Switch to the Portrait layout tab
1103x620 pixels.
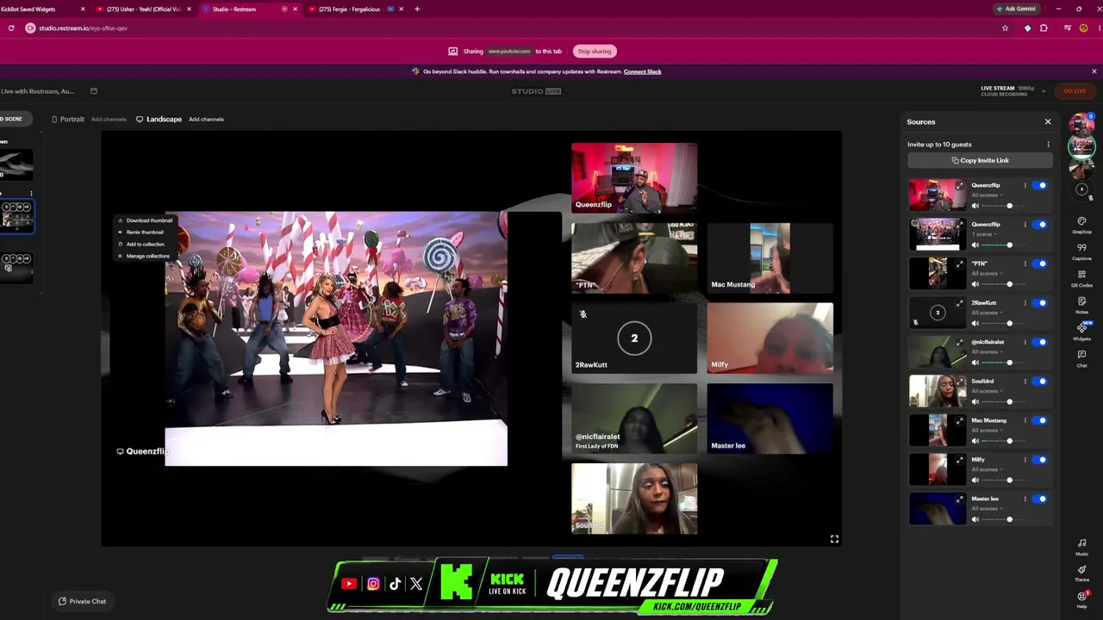pos(68,119)
